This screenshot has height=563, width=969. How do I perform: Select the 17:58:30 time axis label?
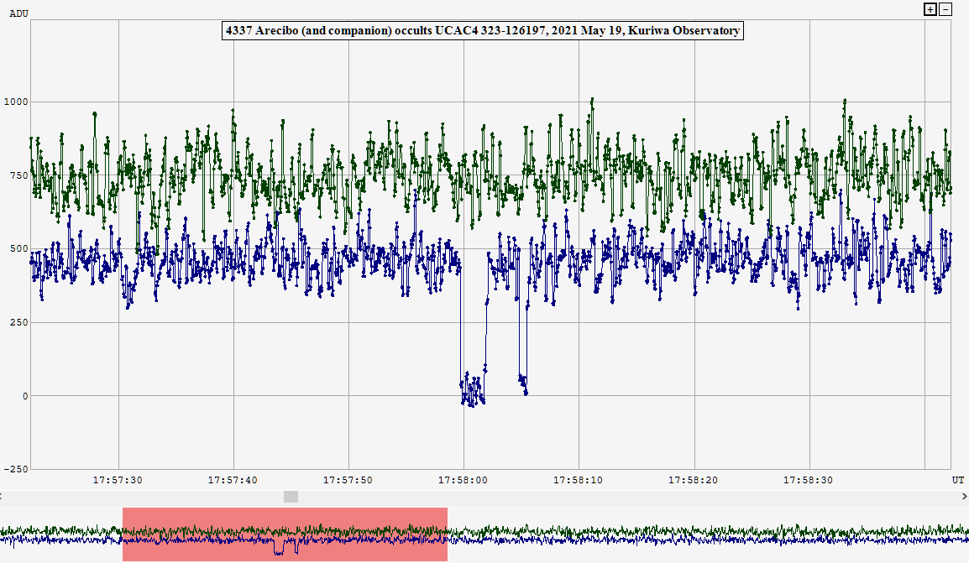[x=809, y=481]
